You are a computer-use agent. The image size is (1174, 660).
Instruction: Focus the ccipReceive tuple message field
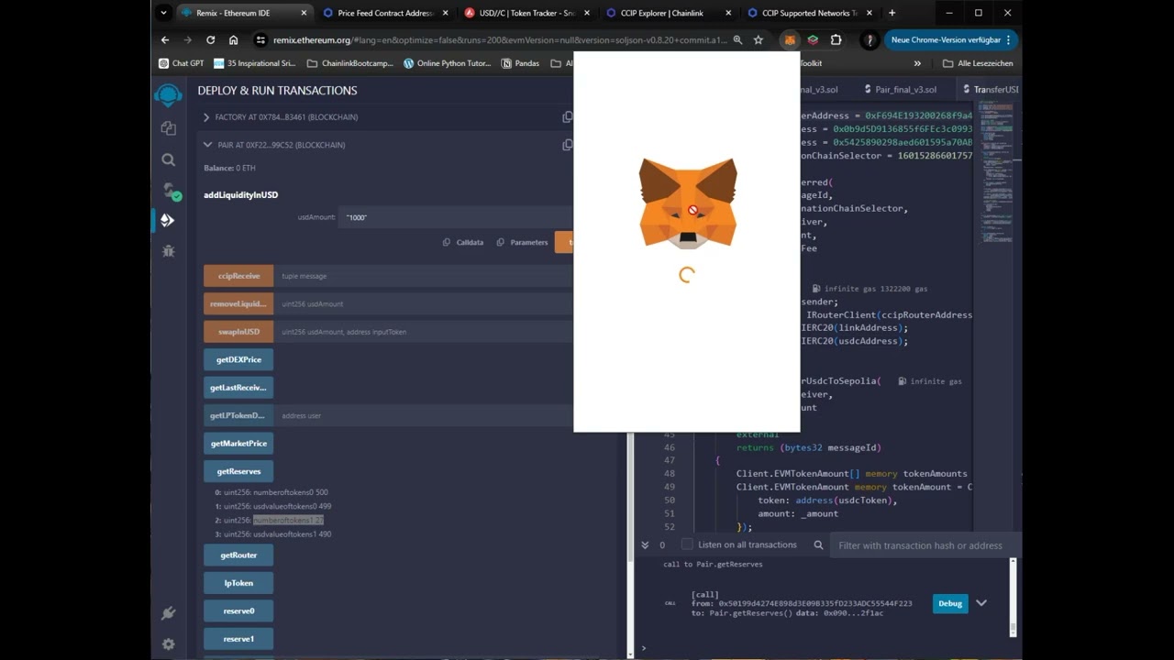click(424, 276)
